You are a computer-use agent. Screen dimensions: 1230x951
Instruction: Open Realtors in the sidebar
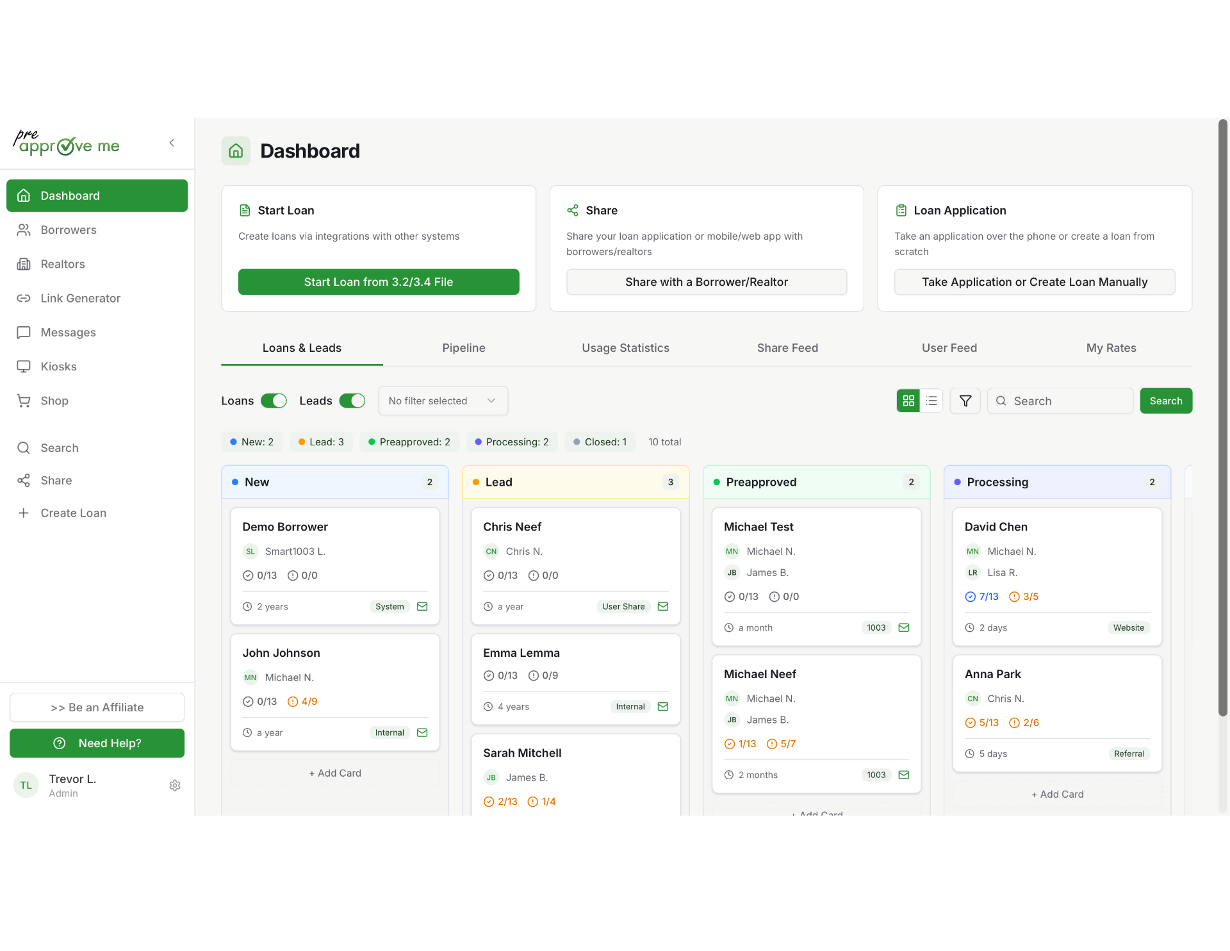(x=97, y=264)
